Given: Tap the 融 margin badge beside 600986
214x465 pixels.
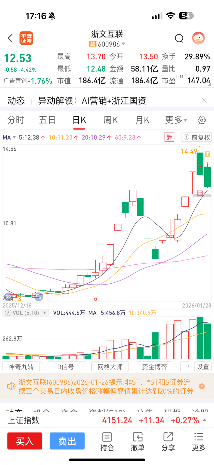Looking at the screenshot, I should (92, 44).
